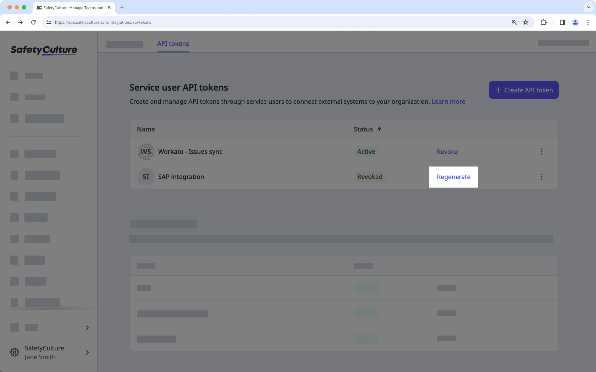Create a new API token
The image size is (596, 372).
[x=523, y=90]
